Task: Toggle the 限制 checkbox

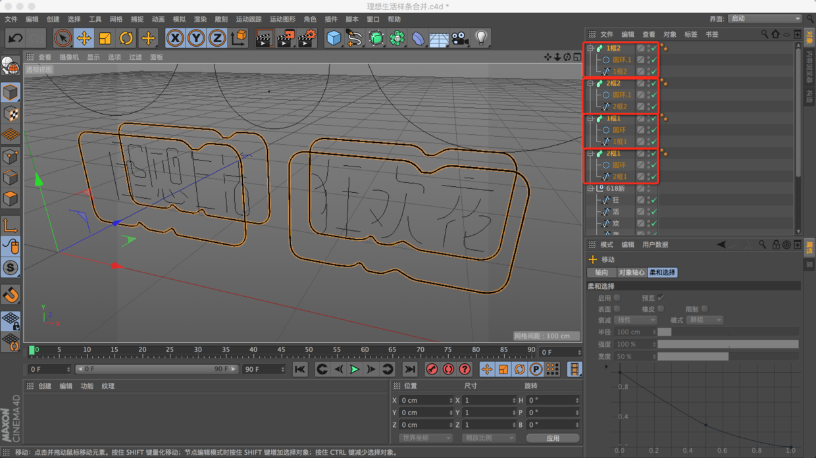Action: (x=704, y=309)
